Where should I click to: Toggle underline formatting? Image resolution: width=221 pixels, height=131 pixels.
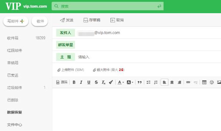(89, 82)
